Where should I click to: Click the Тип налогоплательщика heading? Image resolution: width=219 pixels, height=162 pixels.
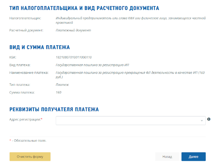pyautogui.click(x=84, y=8)
